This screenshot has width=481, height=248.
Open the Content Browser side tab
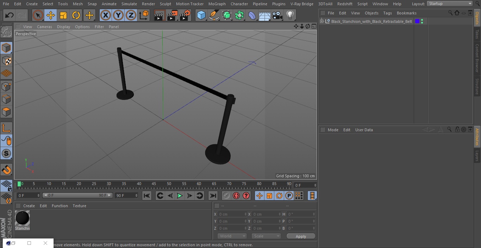coord(477,58)
